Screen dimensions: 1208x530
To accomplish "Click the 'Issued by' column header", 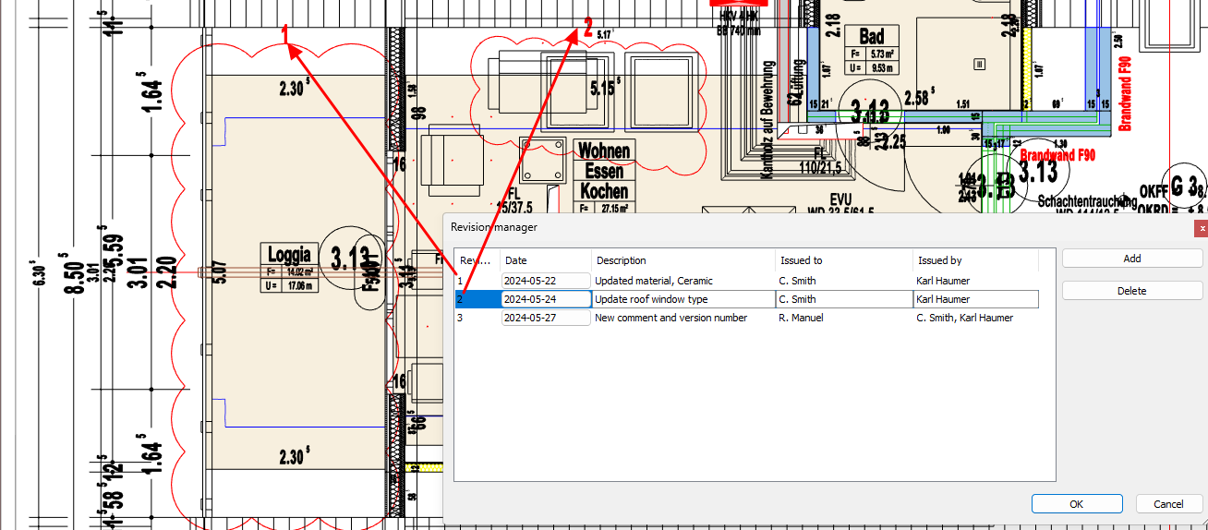I will 974,260.
